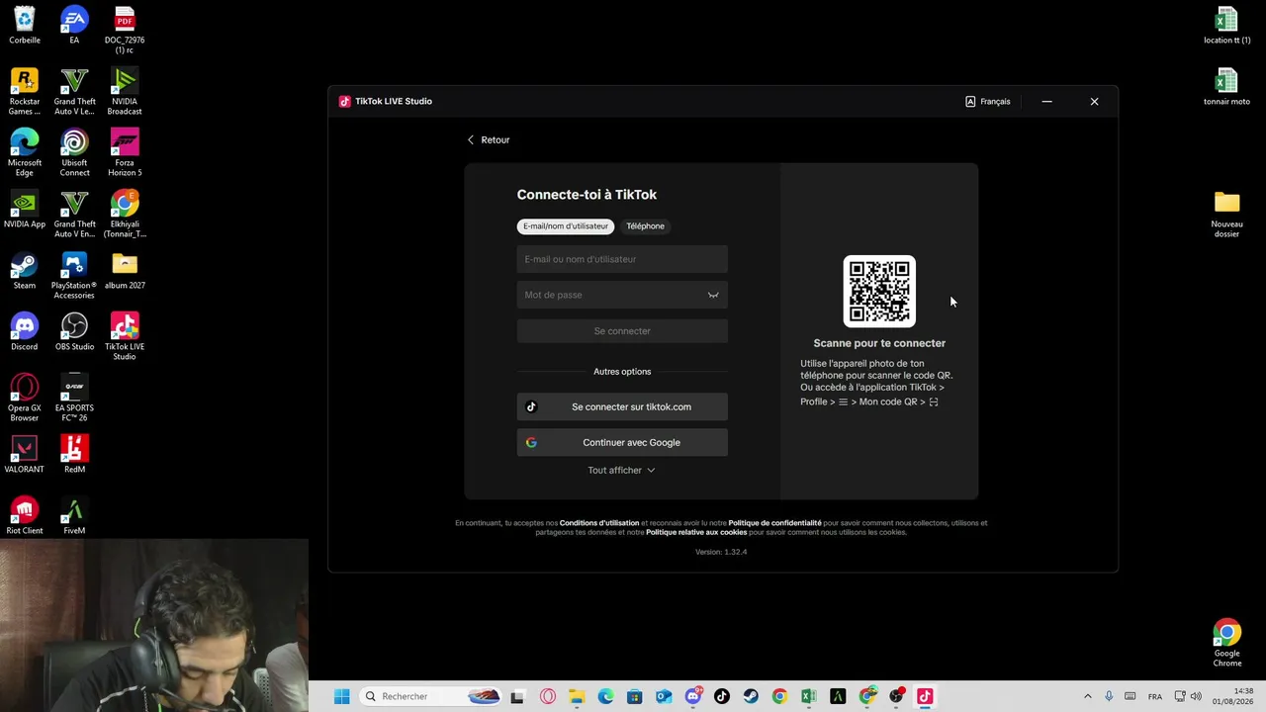Select the NVIDIA App desktop icon
Screen dimensions: 1266x712
[x=25, y=210]
